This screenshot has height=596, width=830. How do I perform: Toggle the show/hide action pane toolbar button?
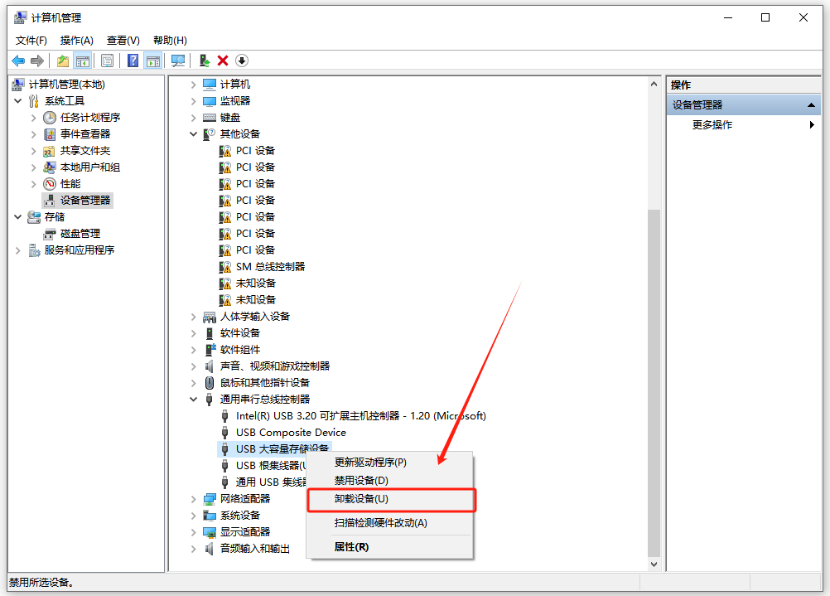coord(152,61)
